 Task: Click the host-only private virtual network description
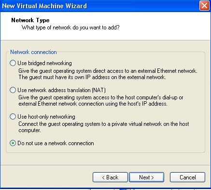click(104, 127)
